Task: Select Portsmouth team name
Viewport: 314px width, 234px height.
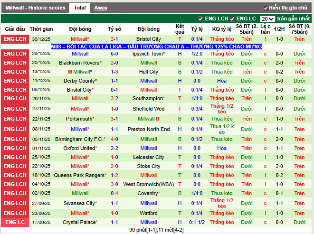Action: (80, 119)
